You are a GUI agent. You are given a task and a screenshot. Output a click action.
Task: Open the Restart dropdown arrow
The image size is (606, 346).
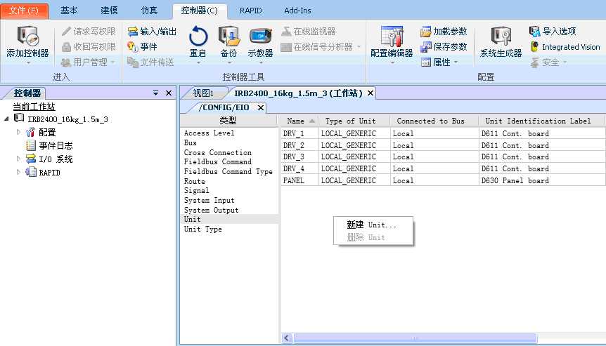[198, 62]
